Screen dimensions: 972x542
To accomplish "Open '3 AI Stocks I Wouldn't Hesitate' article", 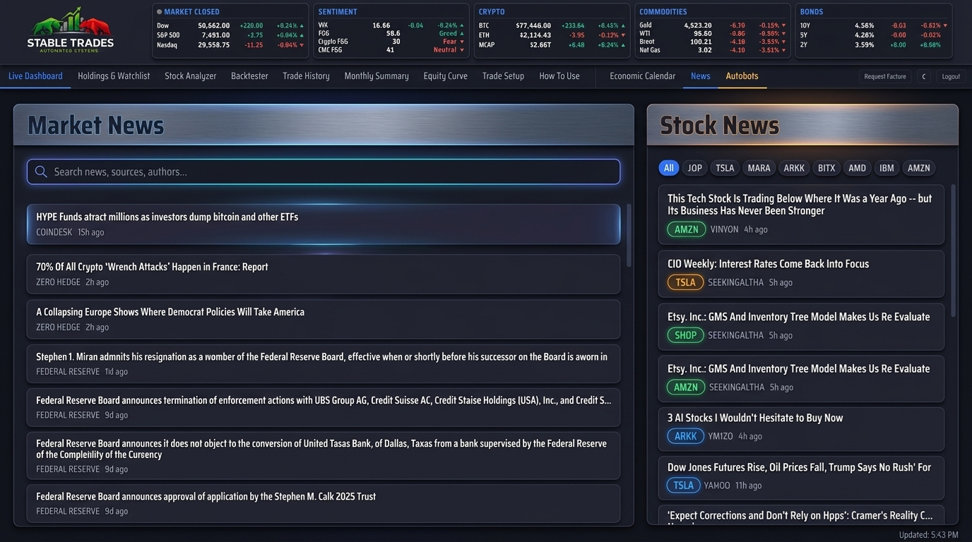I will (801, 428).
